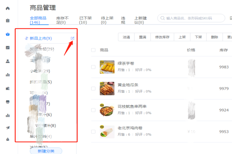The height and width of the screenshot is (154, 232).
Task: Focus the product name search field
Action: click(x=191, y=18)
